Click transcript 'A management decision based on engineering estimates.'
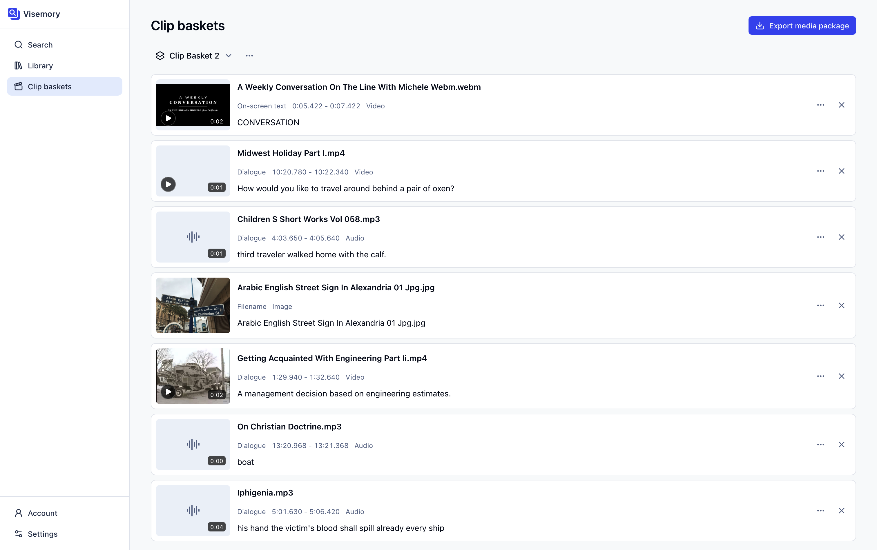Image resolution: width=877 pixels, height=550 pixels. click(x=344, y=394)
